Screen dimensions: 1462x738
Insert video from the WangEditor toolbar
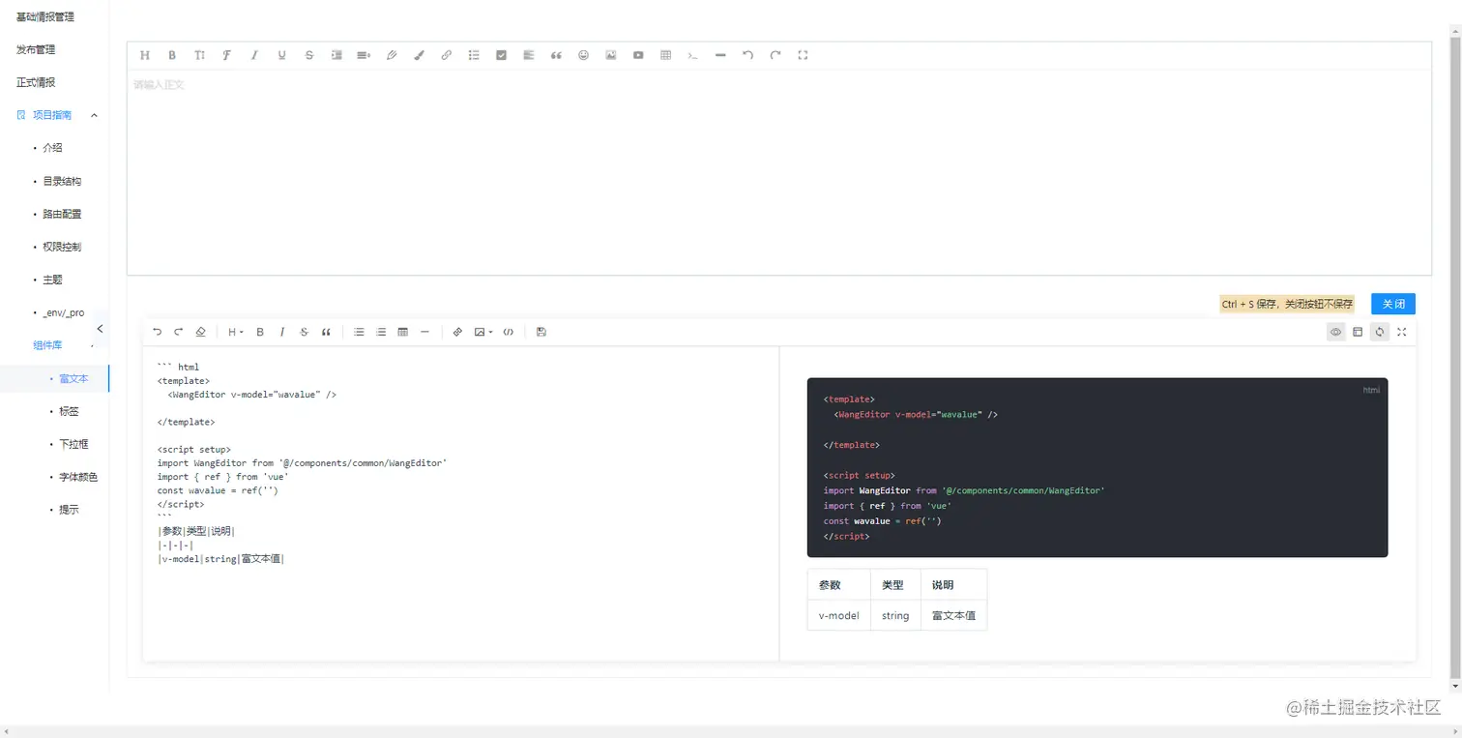(638, 55)
